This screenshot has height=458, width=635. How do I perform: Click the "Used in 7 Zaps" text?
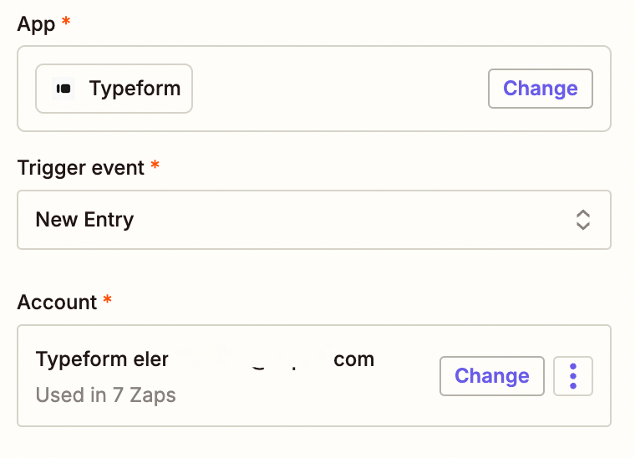coord(105,394)
